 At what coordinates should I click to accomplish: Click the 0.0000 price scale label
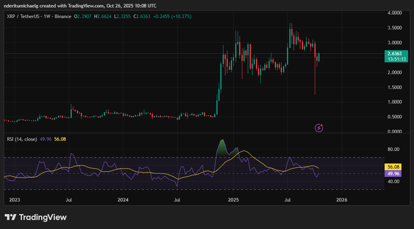394,132
